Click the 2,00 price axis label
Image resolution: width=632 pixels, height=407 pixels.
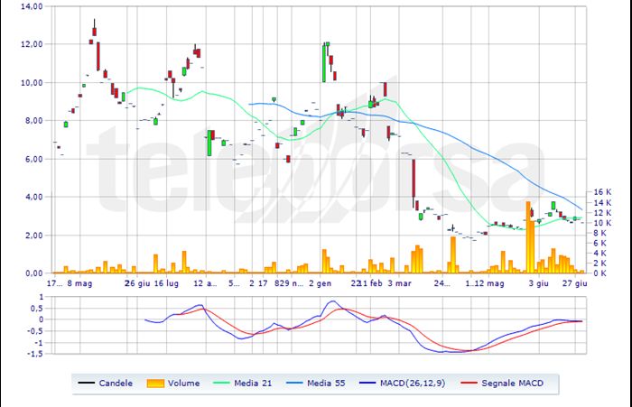click(x=34, y=235)
